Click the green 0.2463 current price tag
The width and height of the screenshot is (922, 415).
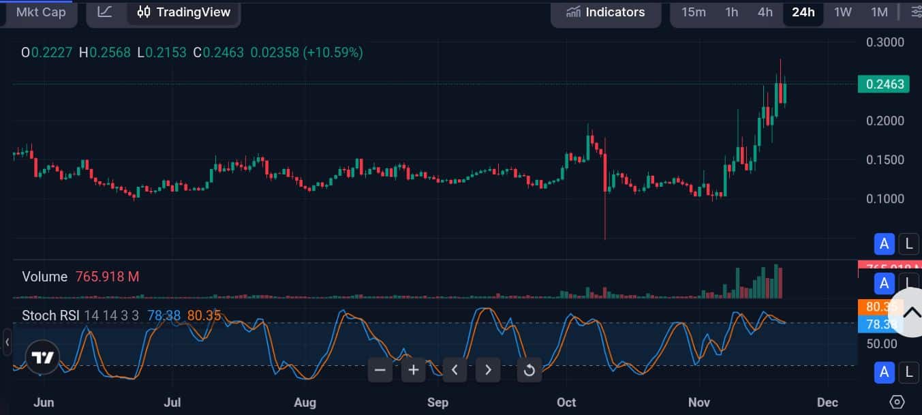(883, 84)
